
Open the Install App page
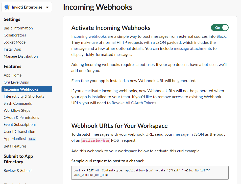12,49
